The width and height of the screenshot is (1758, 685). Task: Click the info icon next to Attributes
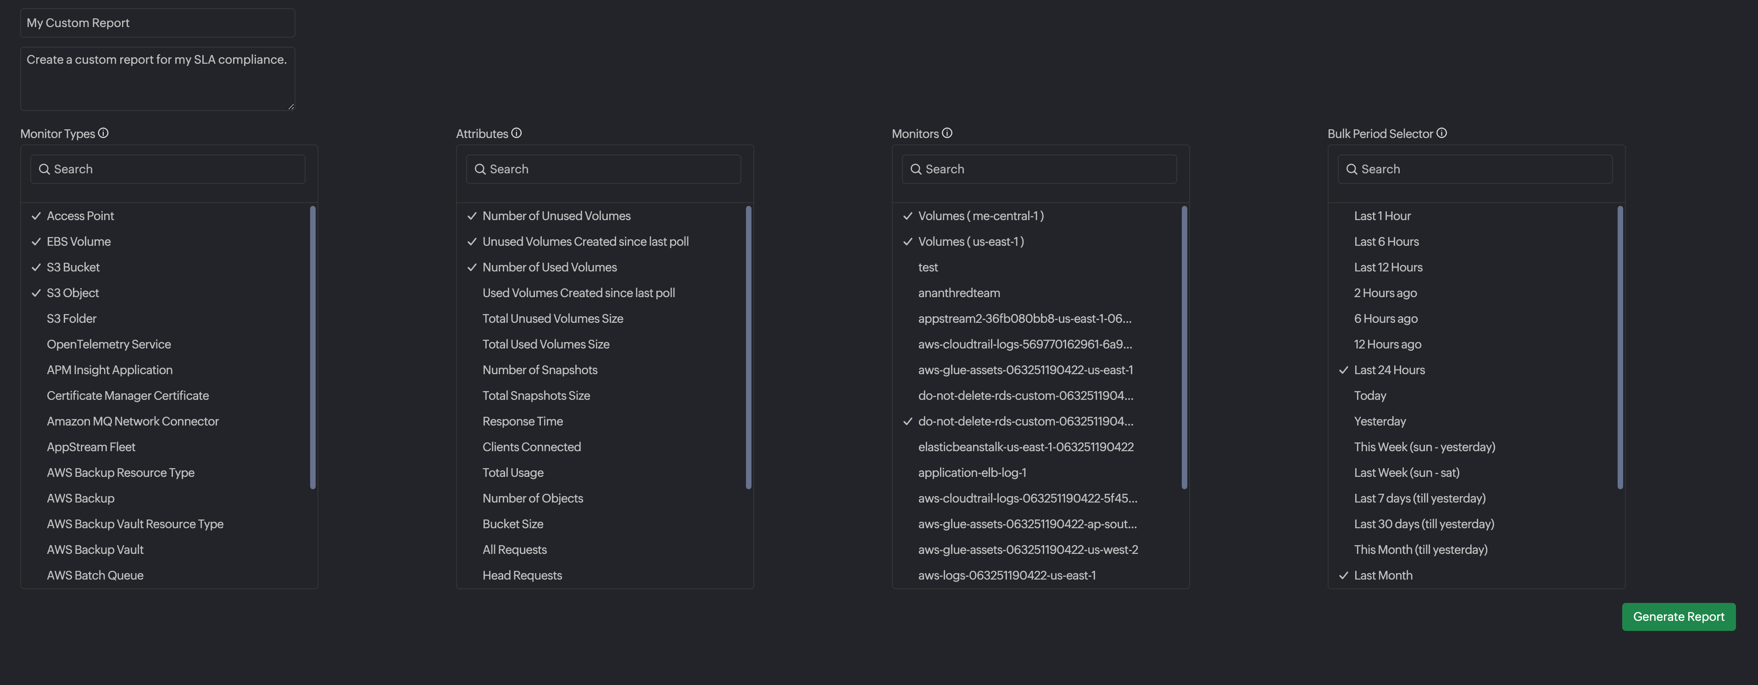click(x=517, y=133)
